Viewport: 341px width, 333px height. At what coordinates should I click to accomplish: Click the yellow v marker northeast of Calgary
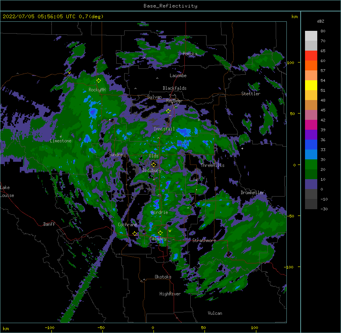170,231
